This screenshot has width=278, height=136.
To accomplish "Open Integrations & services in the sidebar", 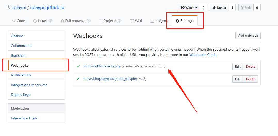I will pyautogui.click(x=37, y=85).
